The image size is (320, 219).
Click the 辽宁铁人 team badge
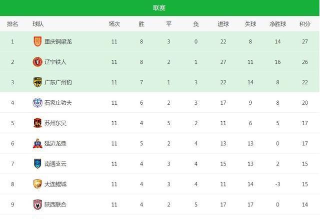point(37,62)
